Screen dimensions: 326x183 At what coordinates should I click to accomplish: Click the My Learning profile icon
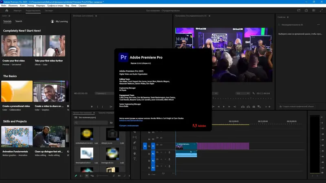pos(53,21)
